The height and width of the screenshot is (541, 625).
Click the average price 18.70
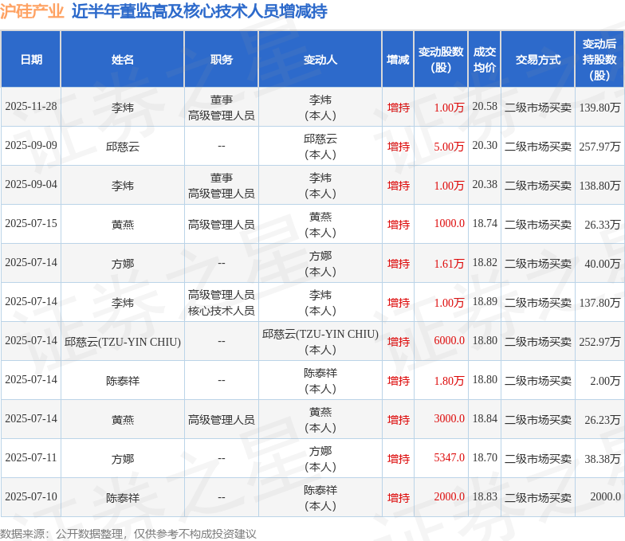coord(485,457)
